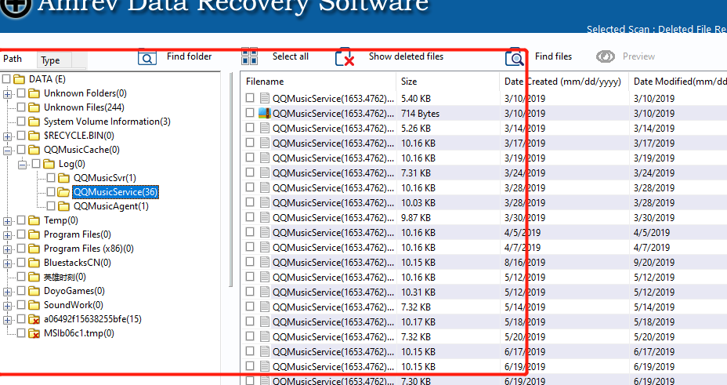Switch to the Type tab

pos(55,60)
